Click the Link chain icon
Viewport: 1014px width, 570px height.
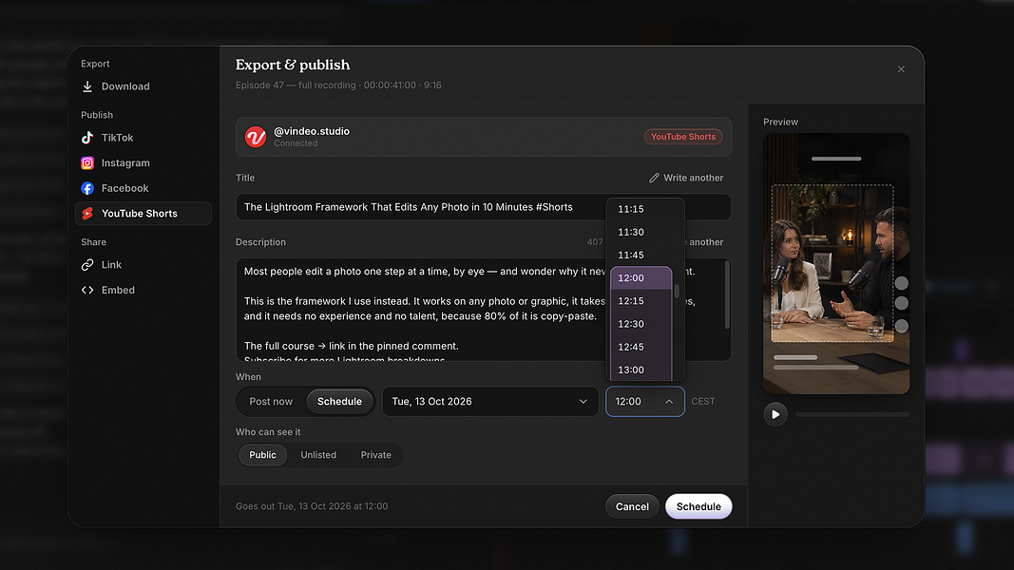pyautogui.click(x=87, y=264)
